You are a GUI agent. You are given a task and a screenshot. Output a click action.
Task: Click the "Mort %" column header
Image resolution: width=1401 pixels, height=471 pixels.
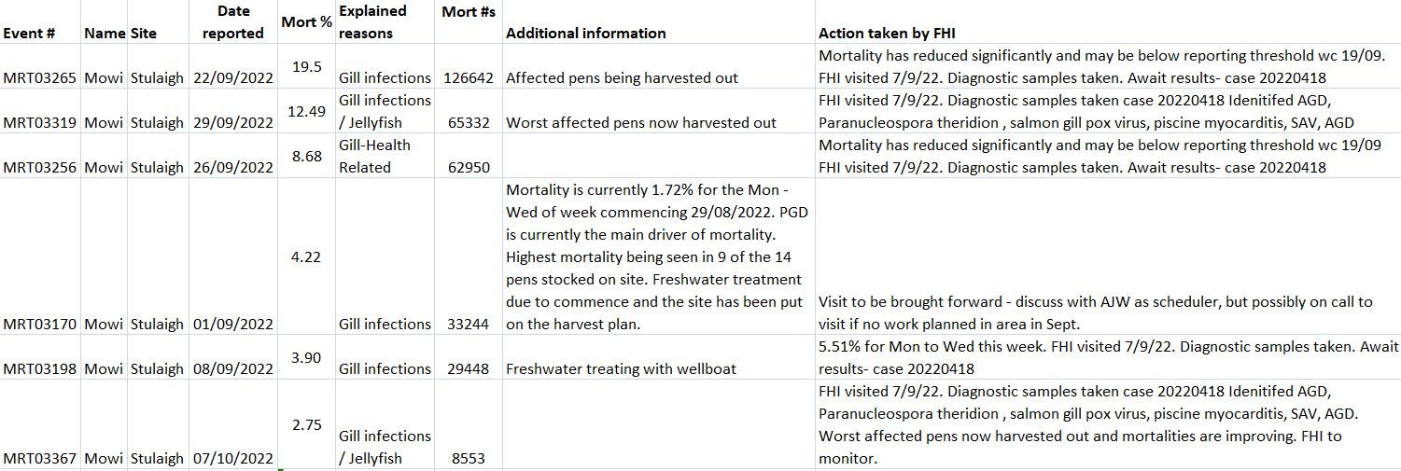(306, 21)
